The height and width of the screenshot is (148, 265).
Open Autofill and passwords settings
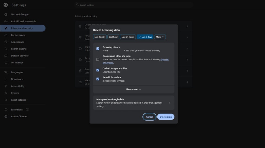(23, 21)
